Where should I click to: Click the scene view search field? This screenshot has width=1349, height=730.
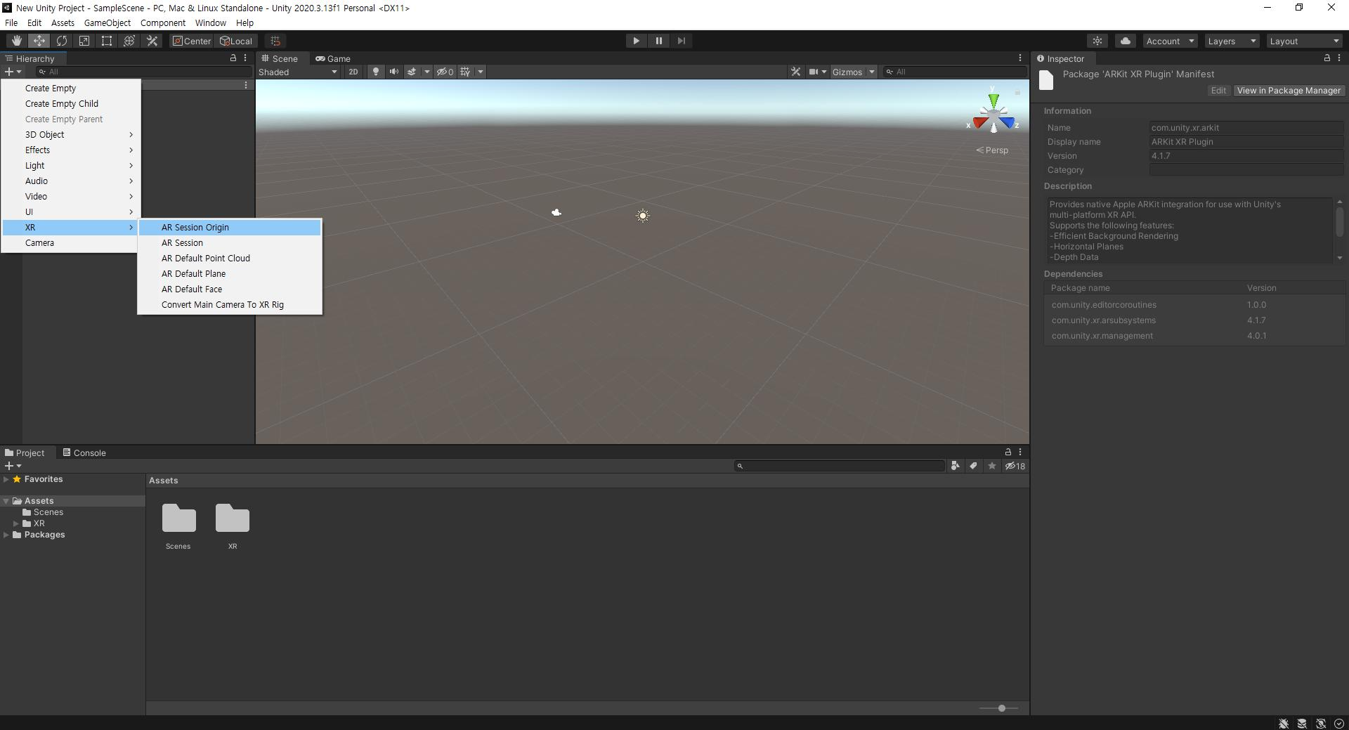pos(955,72)
